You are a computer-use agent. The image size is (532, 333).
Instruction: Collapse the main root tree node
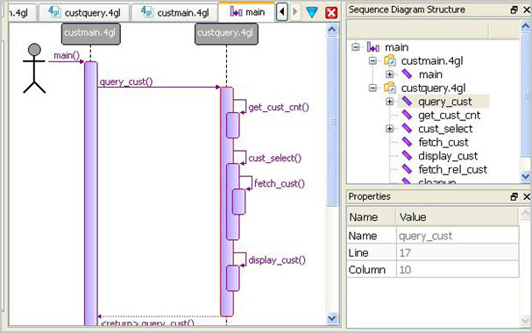point(355,46)
